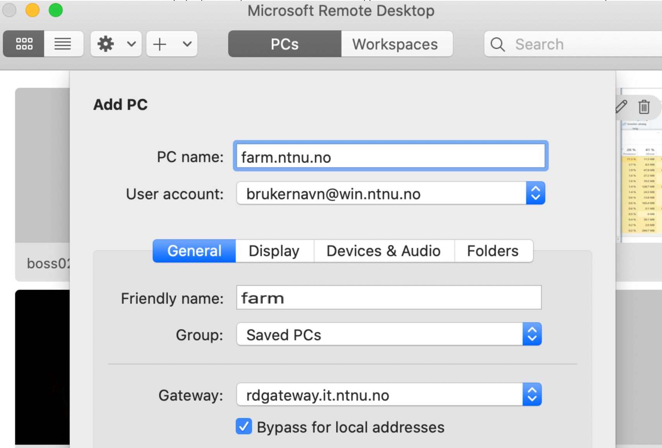The image size is (662, 448).
Task: Select the Workspaces tab
Action: click(x=397, y=44)
